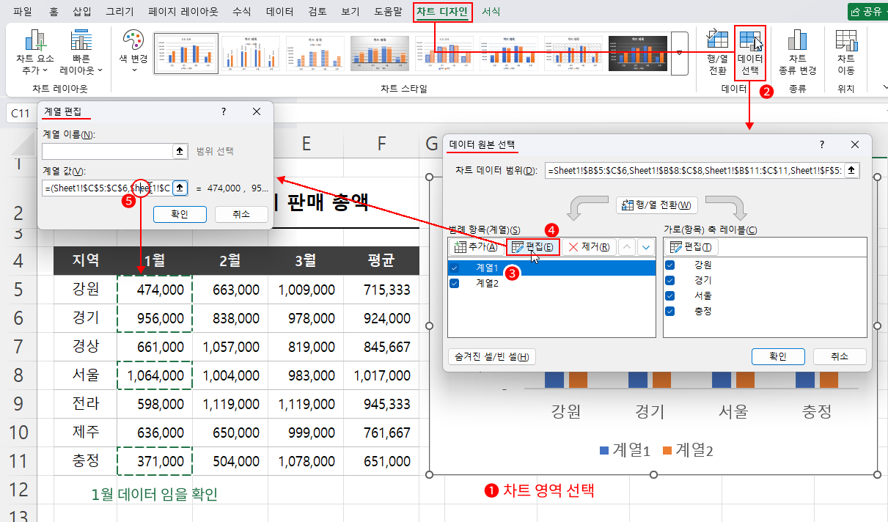Click the 숨겨진 셀/빈 셀 button
The image size is (888, 522).
(x=492, y=357)
